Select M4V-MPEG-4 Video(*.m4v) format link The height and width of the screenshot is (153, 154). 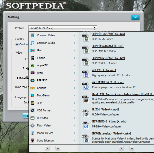tap(109, 121)
